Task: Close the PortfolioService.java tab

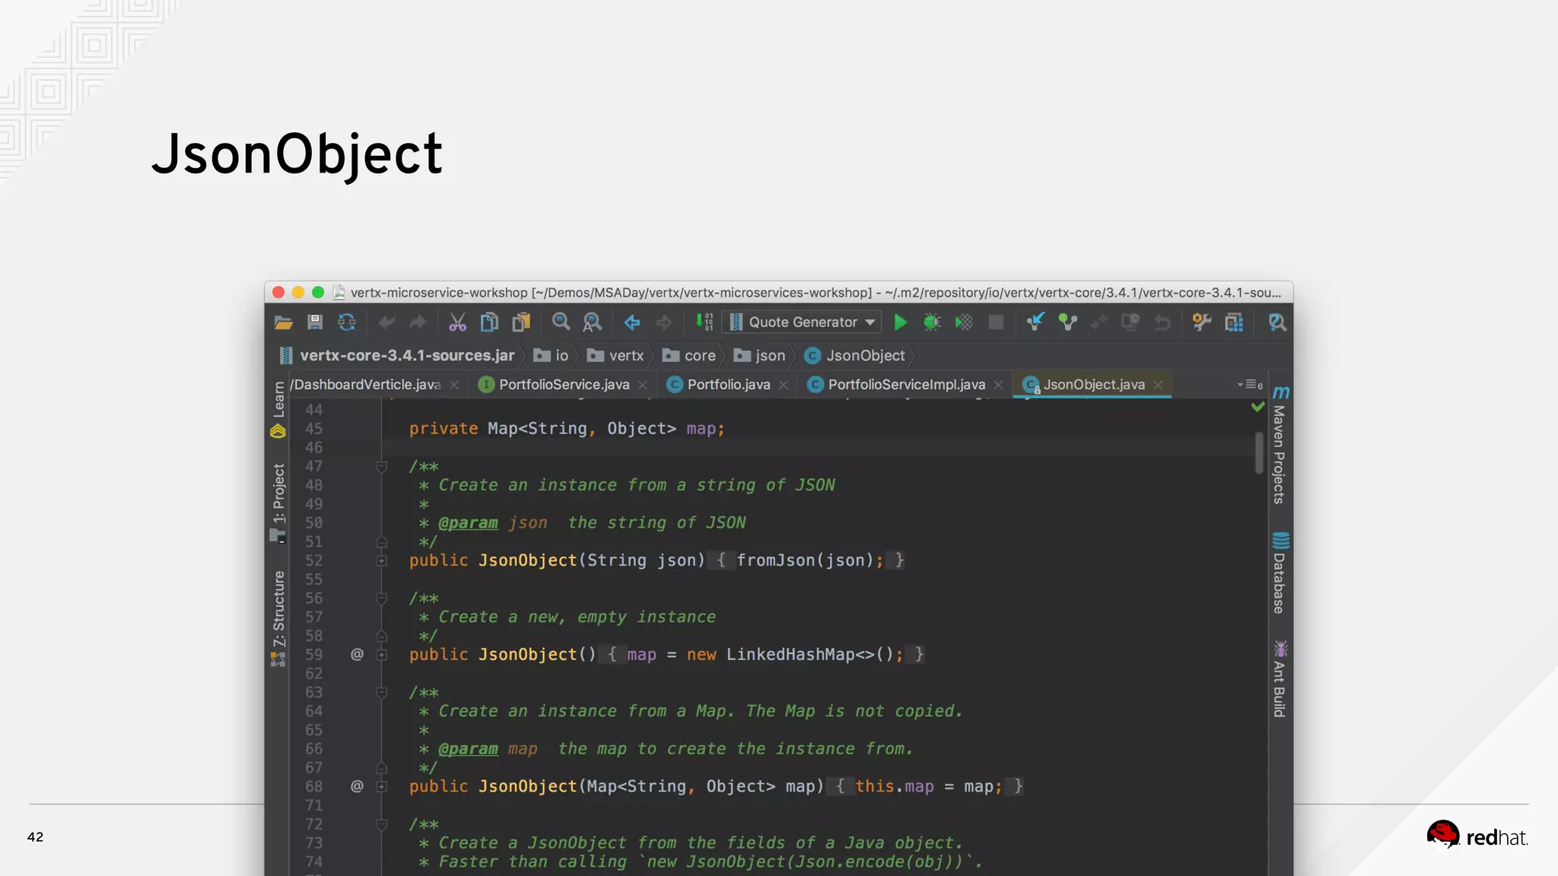Action: 643,386
